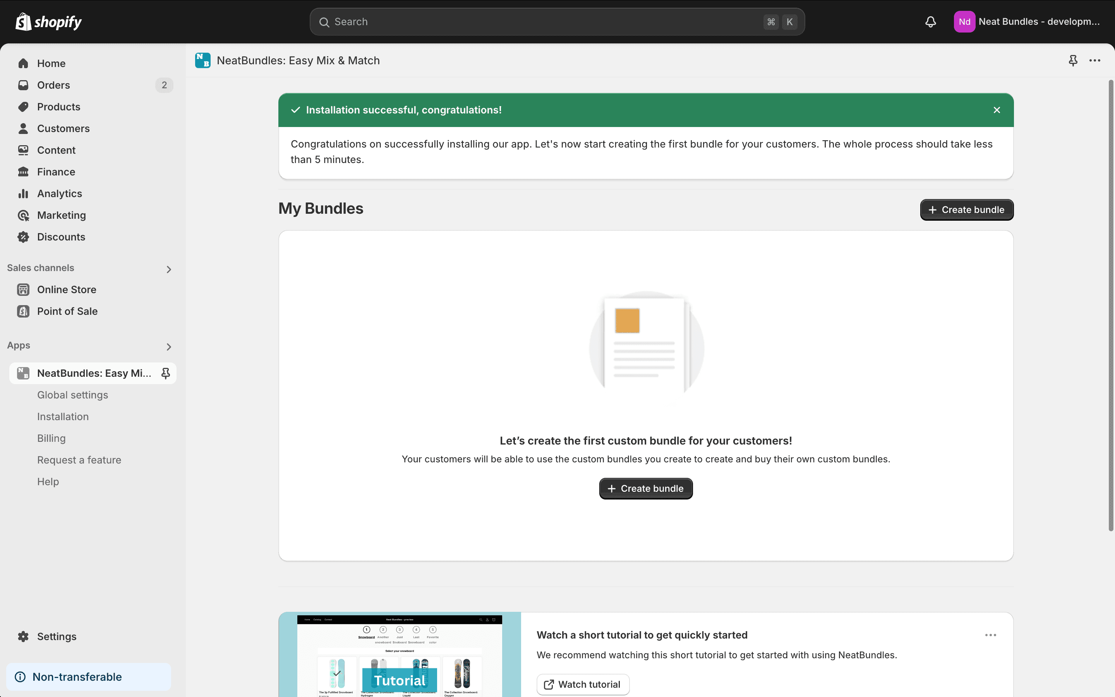Dismiss the Installation successful banner
Viewport: 1115px width, 697px height.
coord(997,110)
